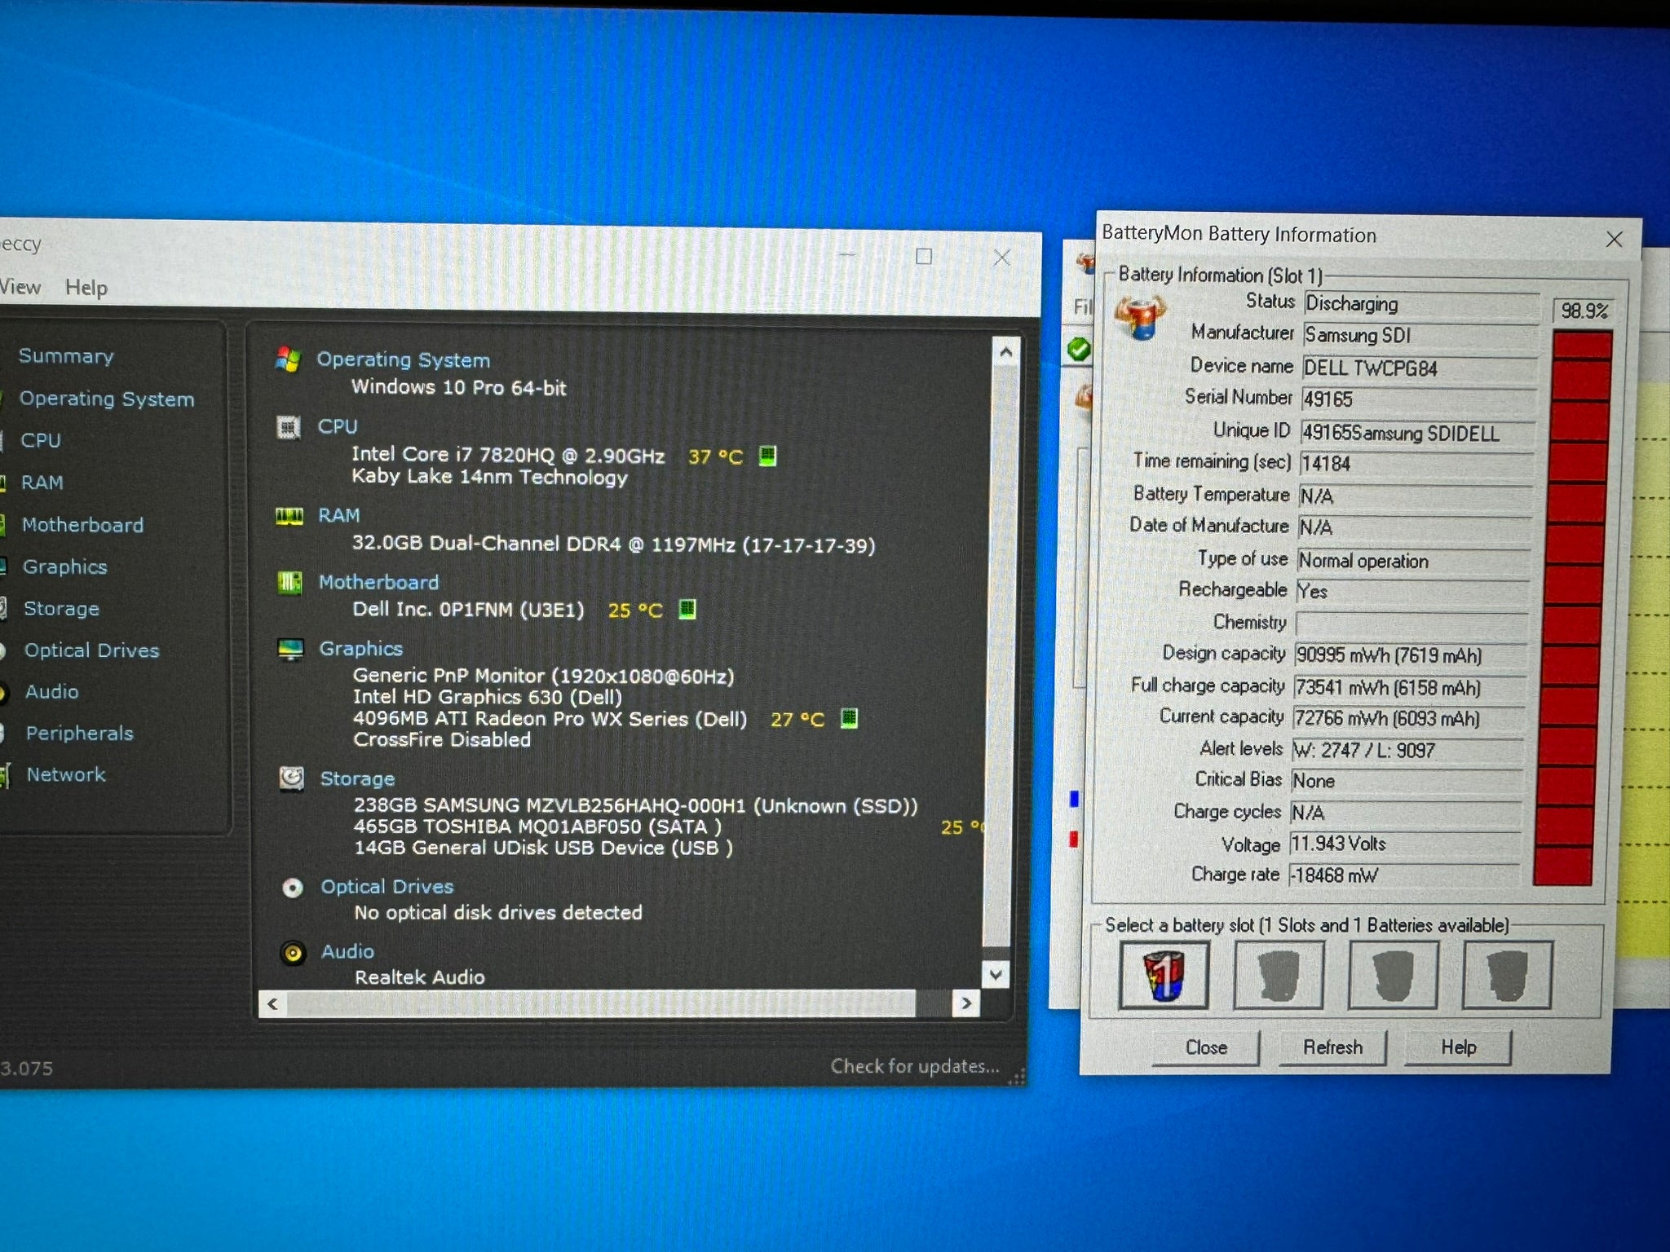The image size is (1670, 1252).
Task: Click the Refresh button in BatteryMon dialog
Action: 1332,1047
